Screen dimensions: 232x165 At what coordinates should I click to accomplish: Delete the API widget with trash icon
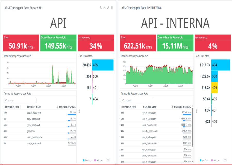click(x=112, y=8)
